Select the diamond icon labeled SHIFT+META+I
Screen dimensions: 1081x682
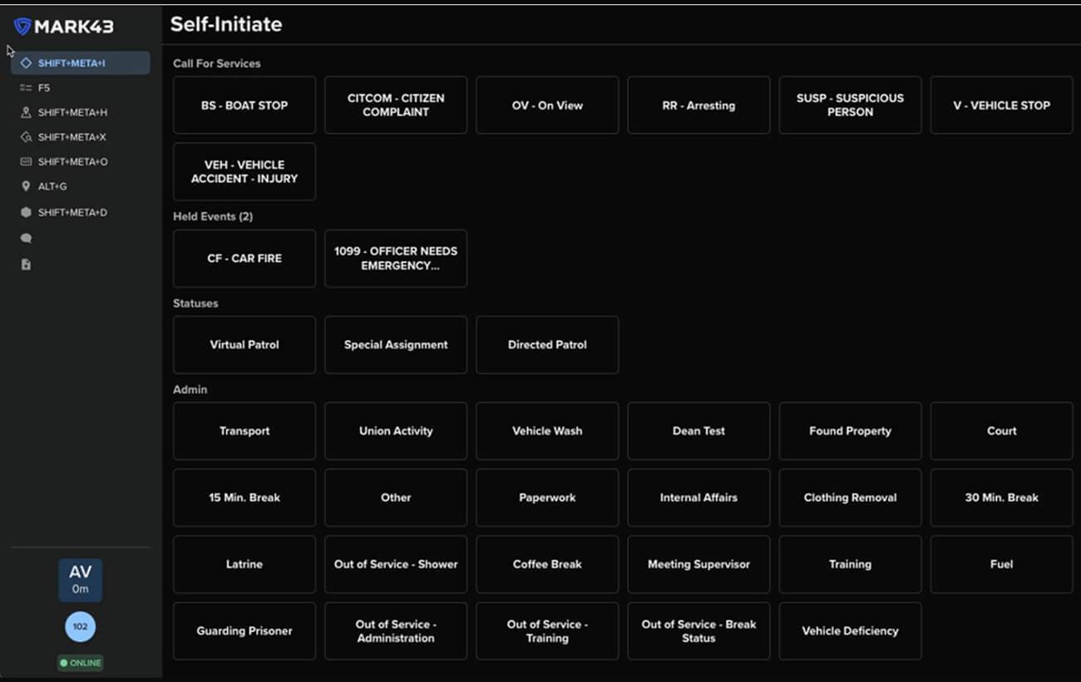pos(26,63)
